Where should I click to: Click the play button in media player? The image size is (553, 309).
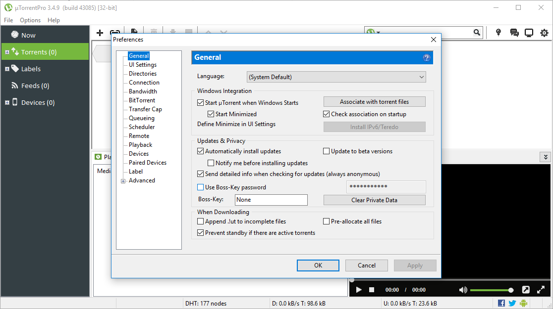click(359, 290)
